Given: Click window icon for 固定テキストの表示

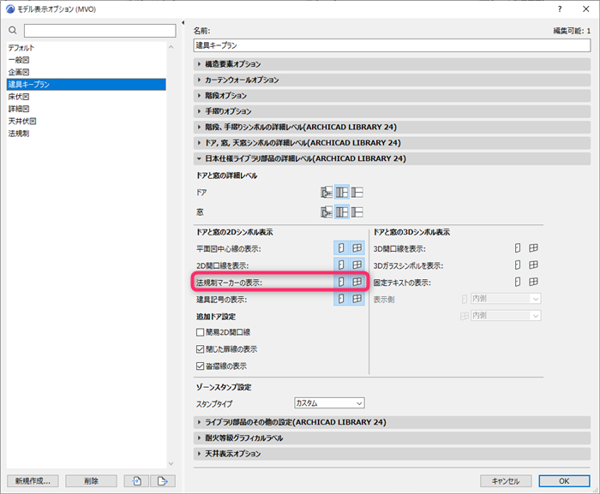Looking at the screenshot, I should pyautogui.click(x=533, y=283).
